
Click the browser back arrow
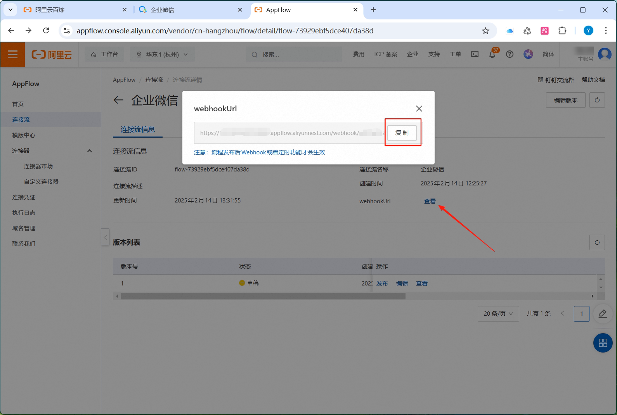point(11,31)
